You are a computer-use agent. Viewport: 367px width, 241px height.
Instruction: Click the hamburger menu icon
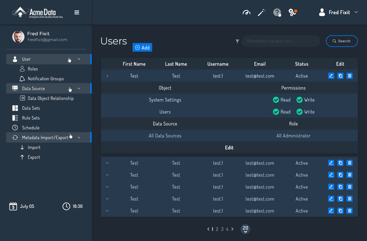(x=77, y=13)
